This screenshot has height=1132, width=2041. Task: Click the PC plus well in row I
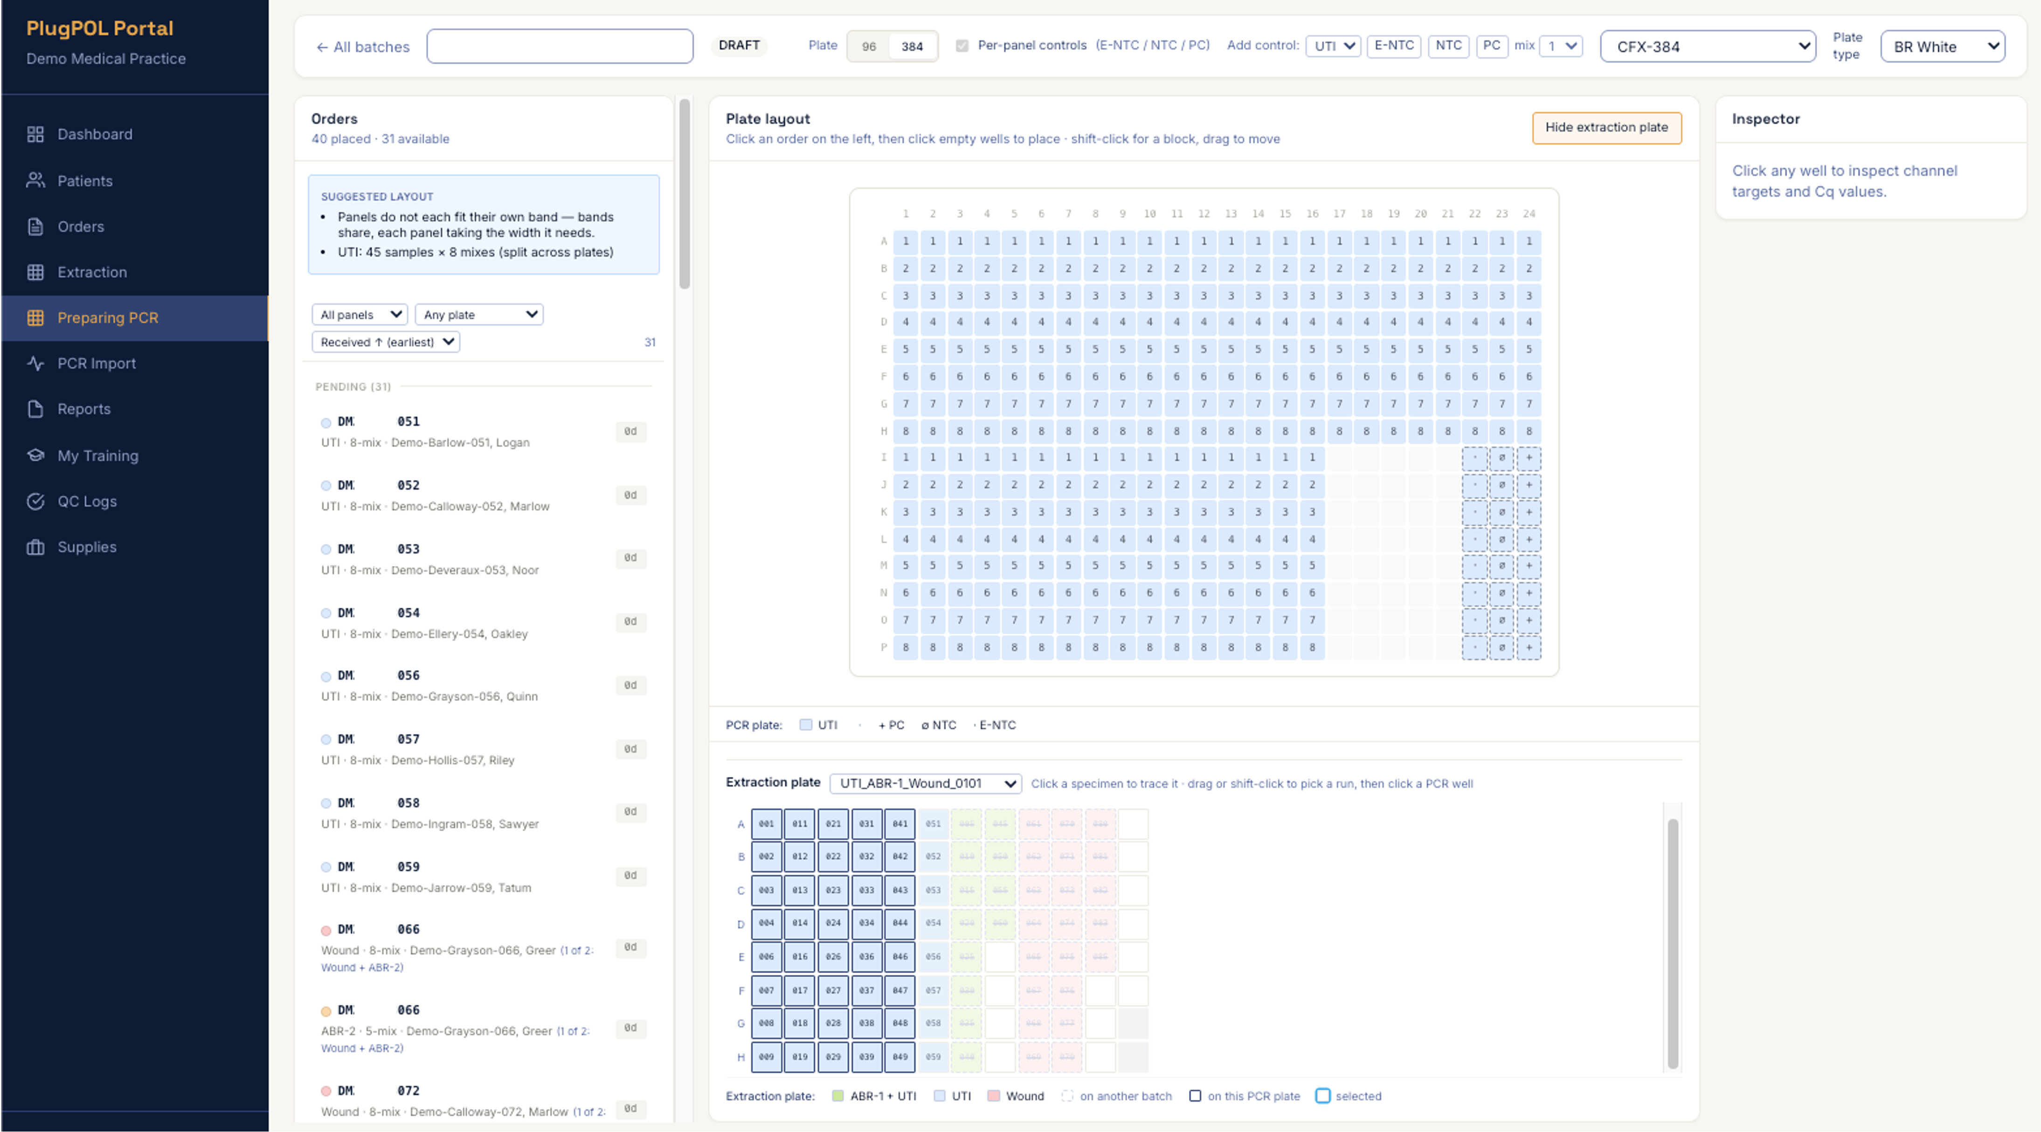(1529, 458)
